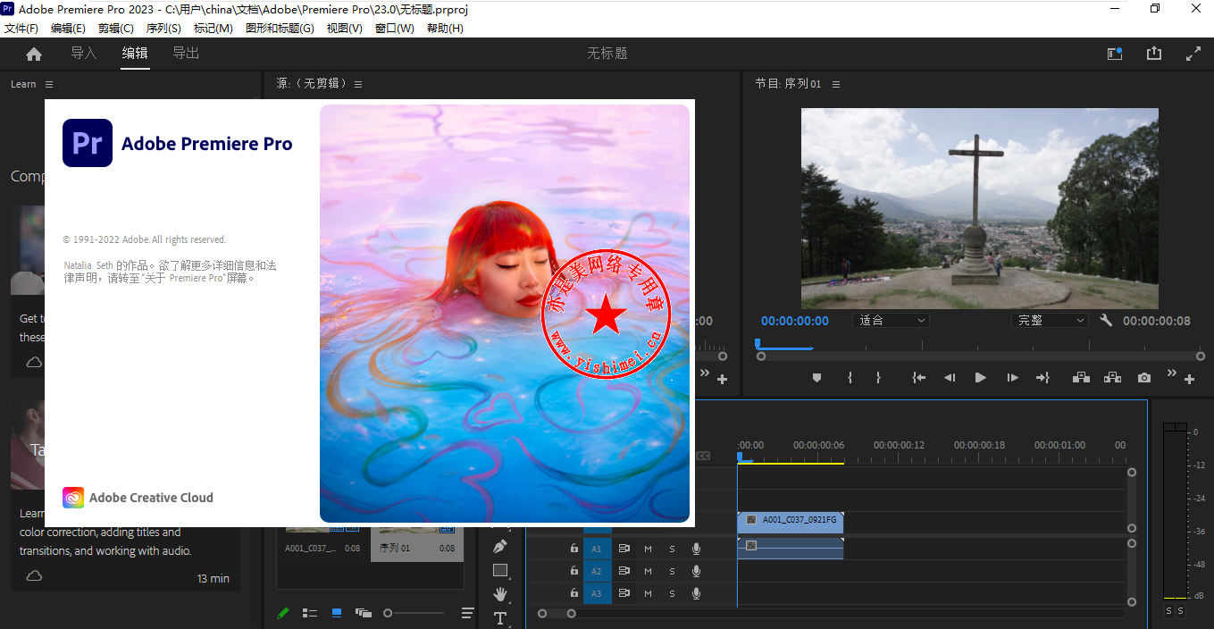This screenshot has width=1214, height=629.
Task: Select the Rectangle tool
Action: pyautogui.click(x=500, y=570)
